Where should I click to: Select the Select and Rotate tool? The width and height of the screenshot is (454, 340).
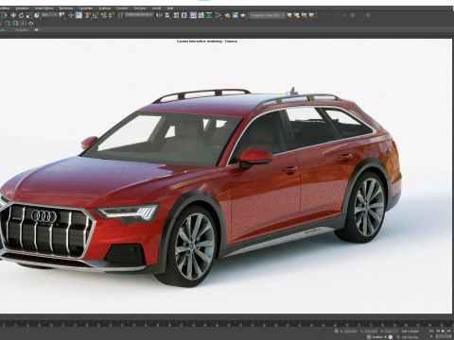coord(21,15)
